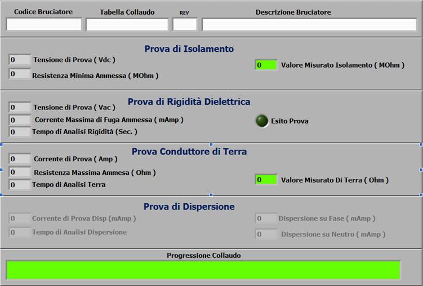Click the Dispersione su Fase field
The image size is (423, 286).
point(266,218)
